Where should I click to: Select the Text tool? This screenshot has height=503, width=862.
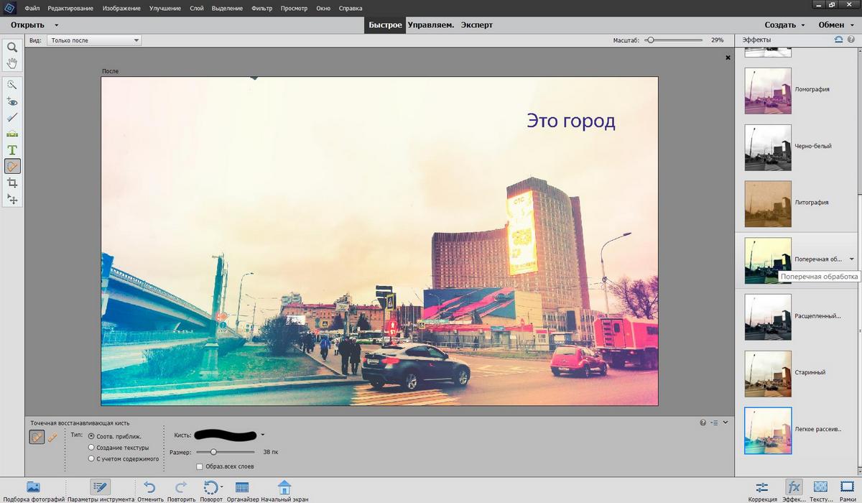click(x=12, y=150)
